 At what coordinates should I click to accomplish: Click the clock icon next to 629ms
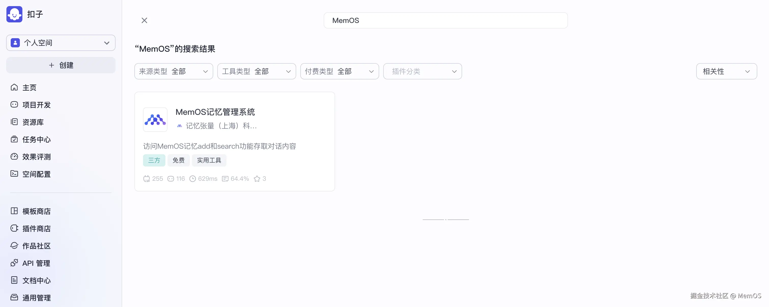(193, 179)
